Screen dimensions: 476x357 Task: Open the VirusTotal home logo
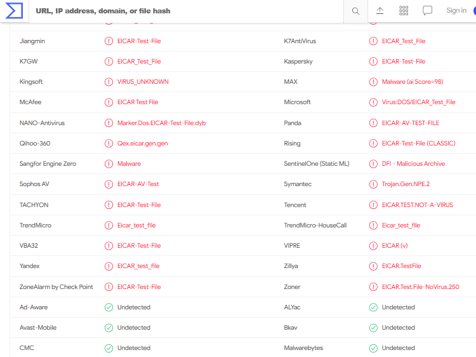pos(14,10)
